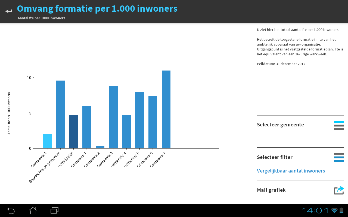Click the y-axis value 5
Image resolution: width=348 pixels, height=217 pixels.
click(30, 113)
